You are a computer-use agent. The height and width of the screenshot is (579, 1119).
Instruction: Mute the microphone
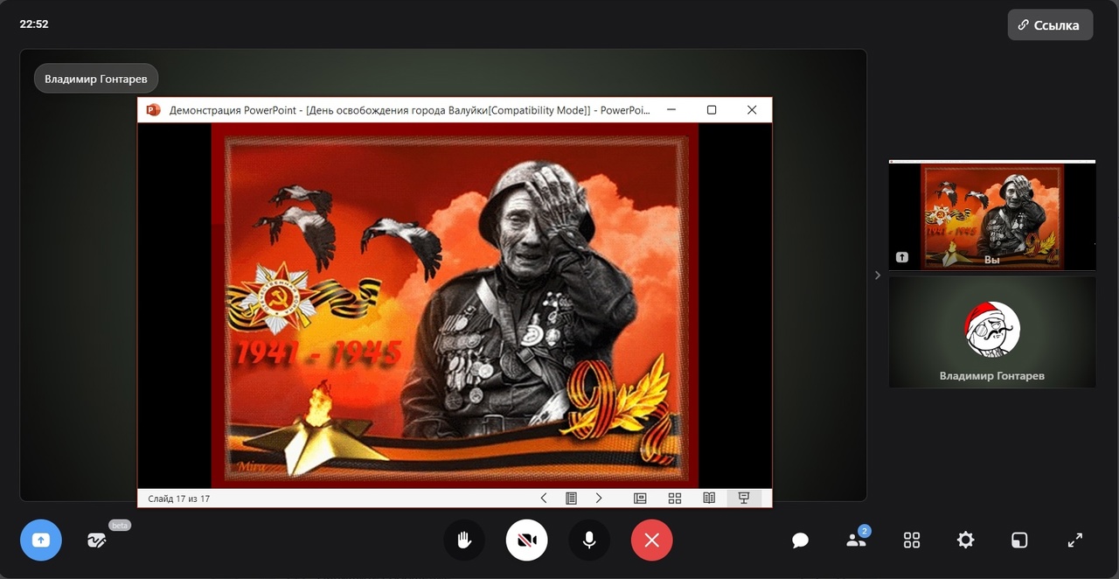[590, 541]
